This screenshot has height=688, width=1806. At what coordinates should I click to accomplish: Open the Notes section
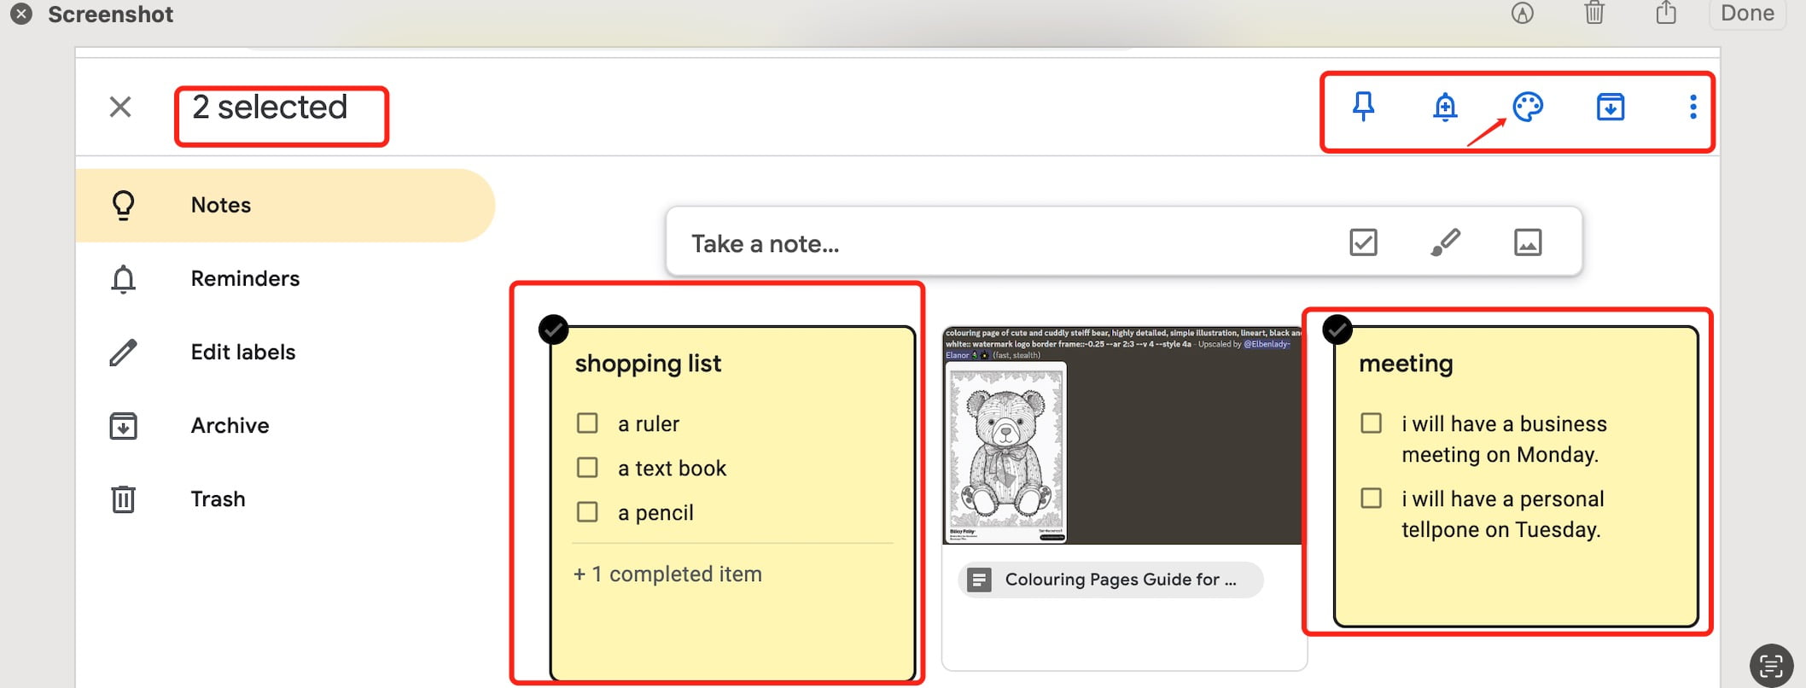pyautogui.click(x=285, y=206)
